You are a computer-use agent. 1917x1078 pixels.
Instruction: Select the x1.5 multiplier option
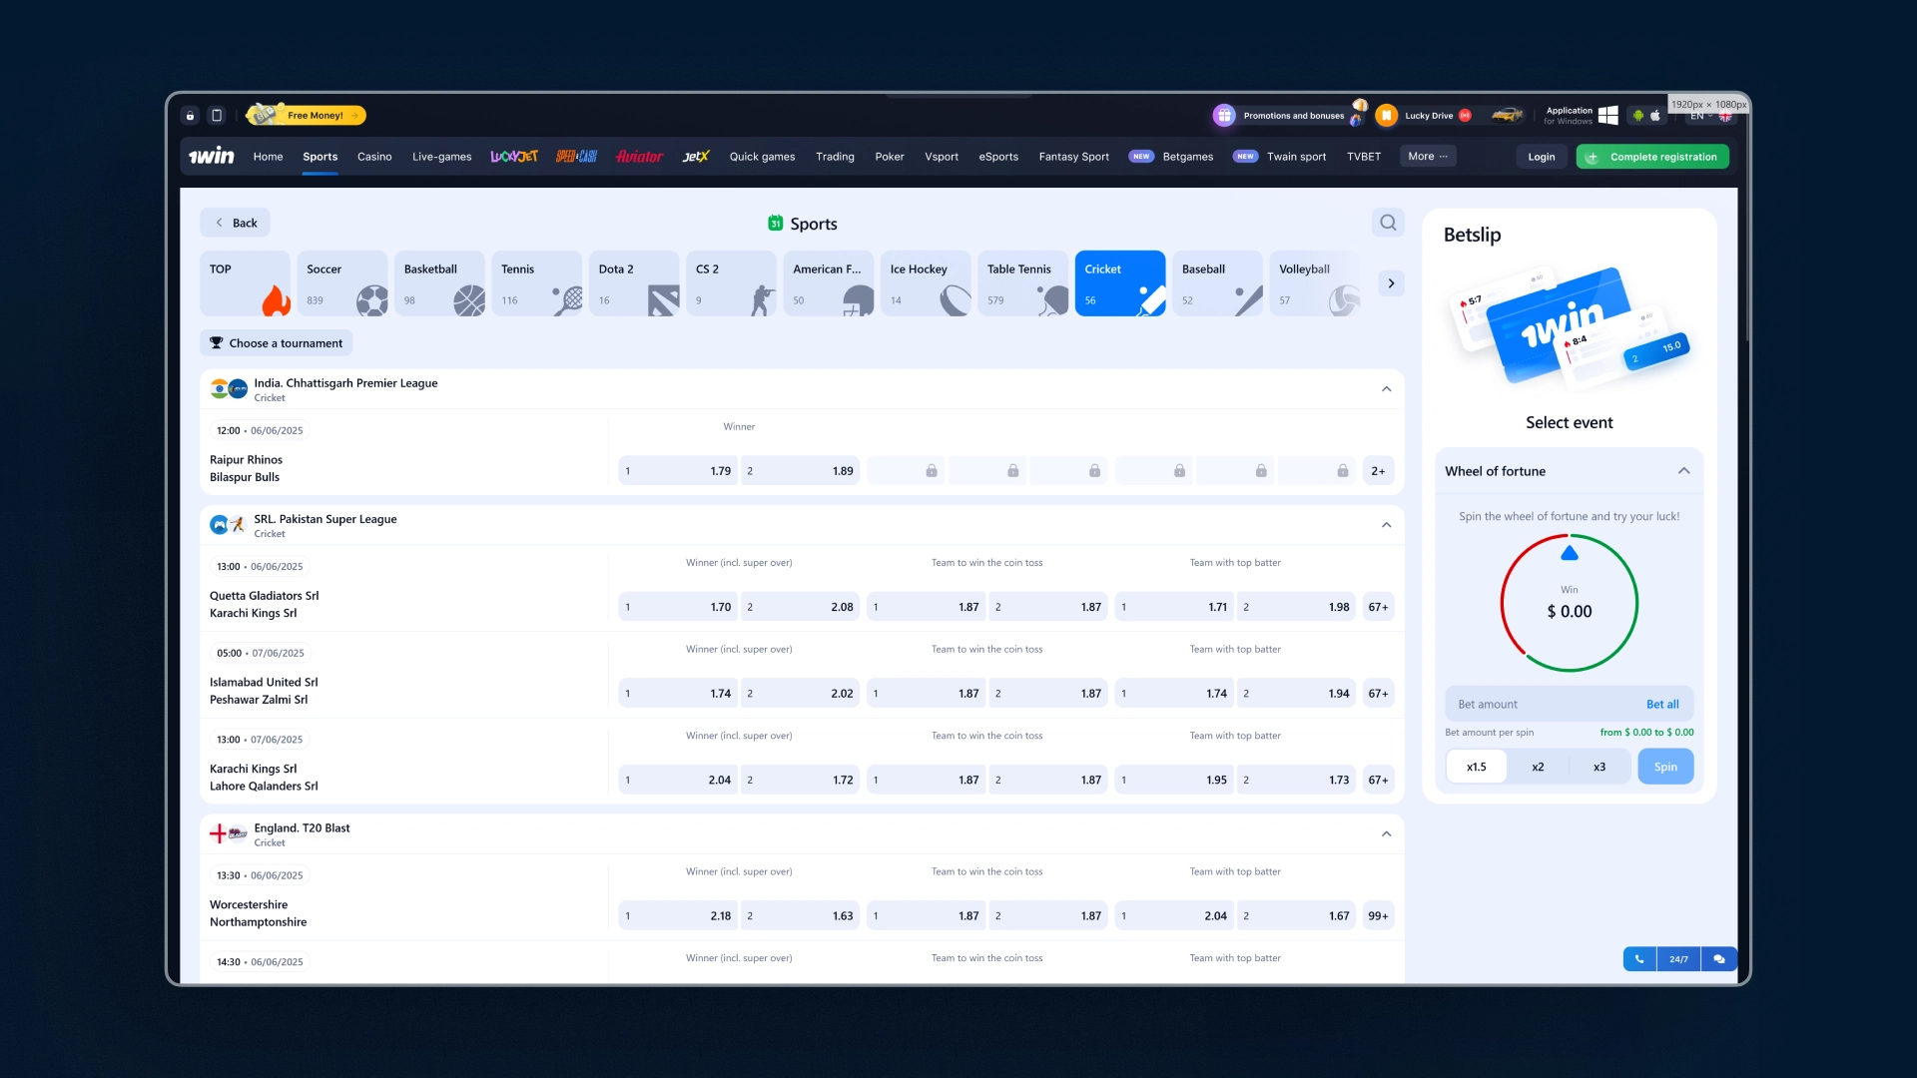[1476, 767]
